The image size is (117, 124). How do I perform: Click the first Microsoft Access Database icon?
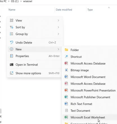point(66,63)
